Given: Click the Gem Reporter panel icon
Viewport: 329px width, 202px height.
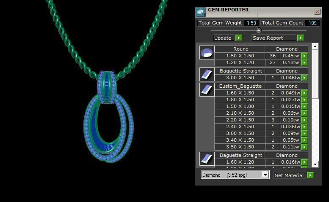Looking at the screenshot, I should (200, 12).
